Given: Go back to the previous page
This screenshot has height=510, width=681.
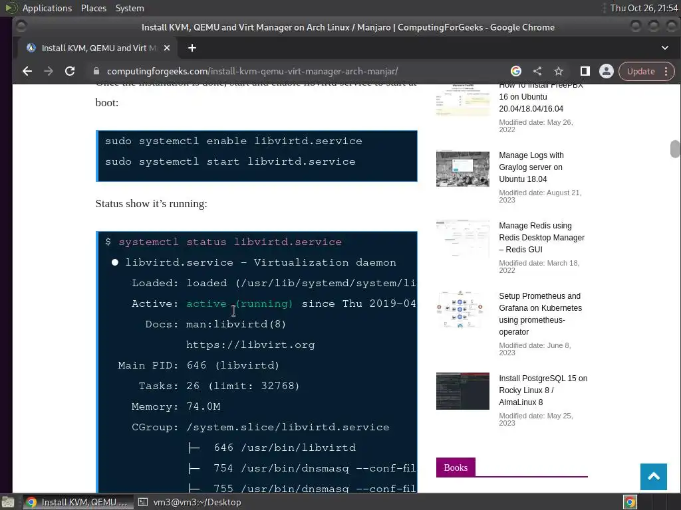Looking at the screenshot, I should click(27, 71).
